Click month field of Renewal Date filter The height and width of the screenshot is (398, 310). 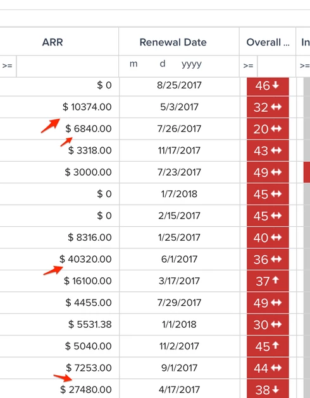(x=133, y=64)
